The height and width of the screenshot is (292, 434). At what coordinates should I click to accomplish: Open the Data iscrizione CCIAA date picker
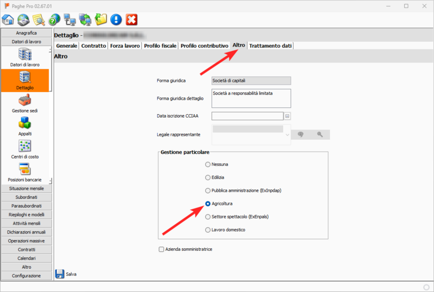click(x=288, y=115)
